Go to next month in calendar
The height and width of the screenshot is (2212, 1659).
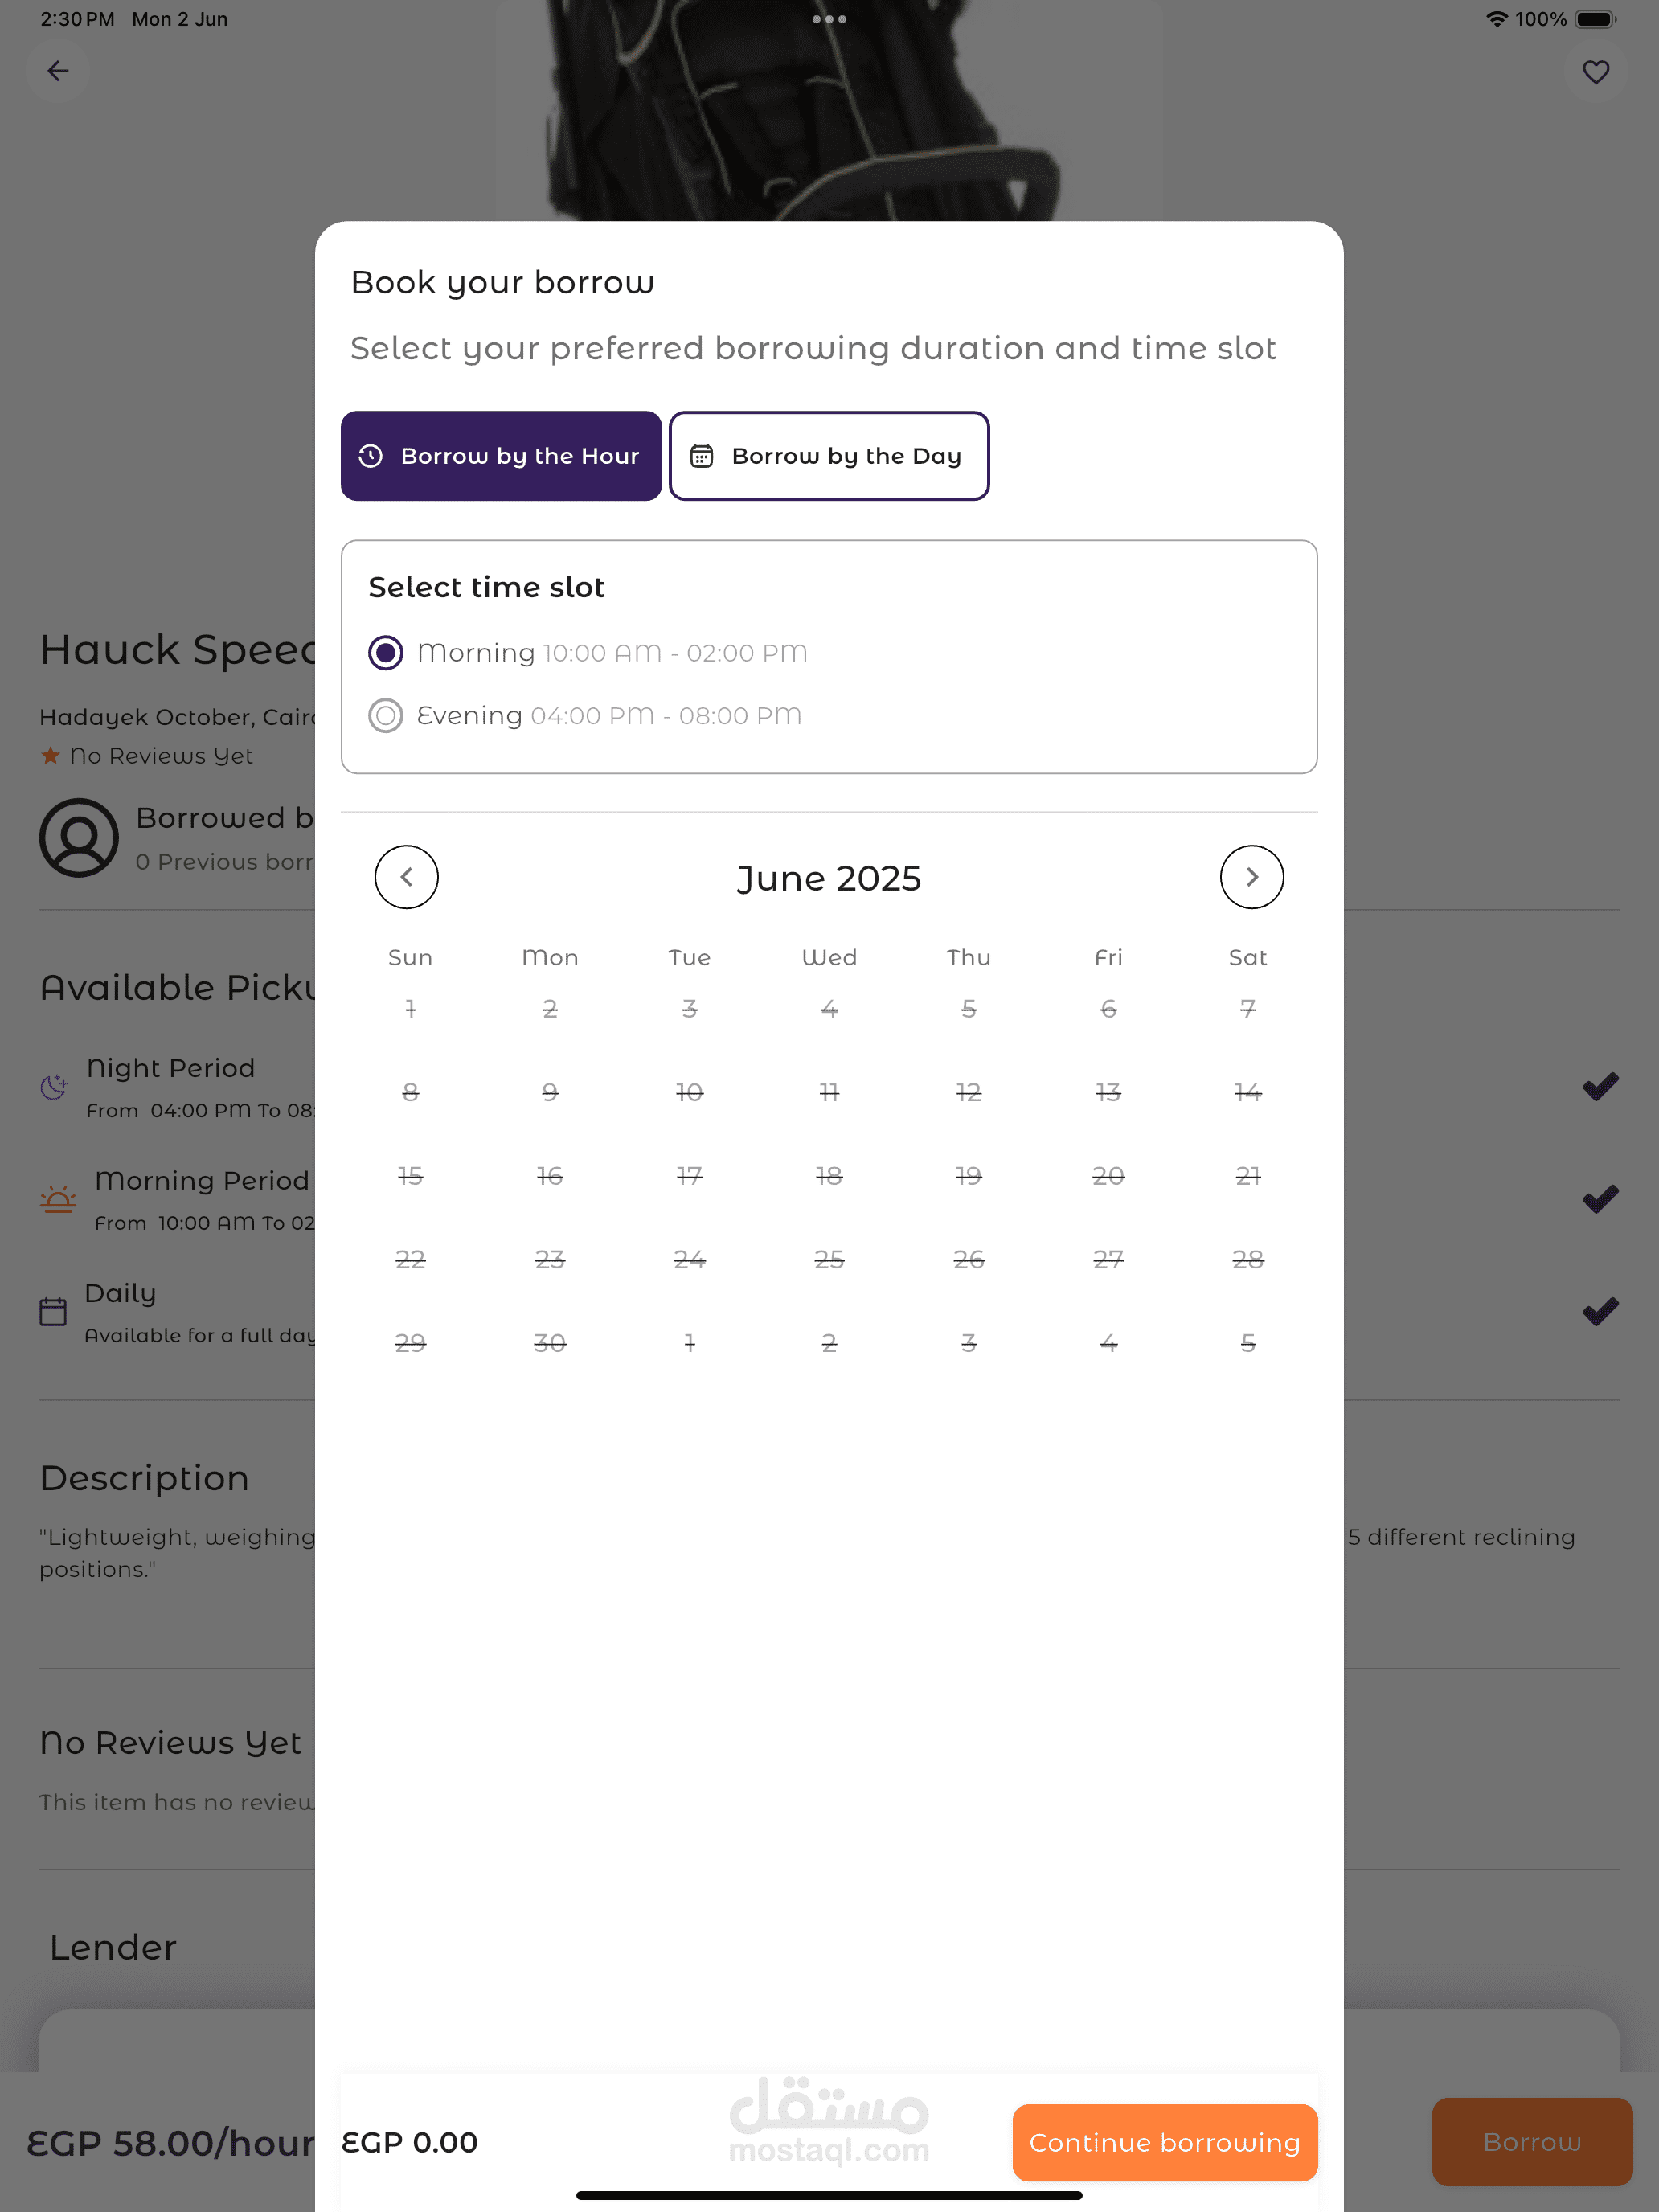pyautogui.click(x=1251, y=877)
